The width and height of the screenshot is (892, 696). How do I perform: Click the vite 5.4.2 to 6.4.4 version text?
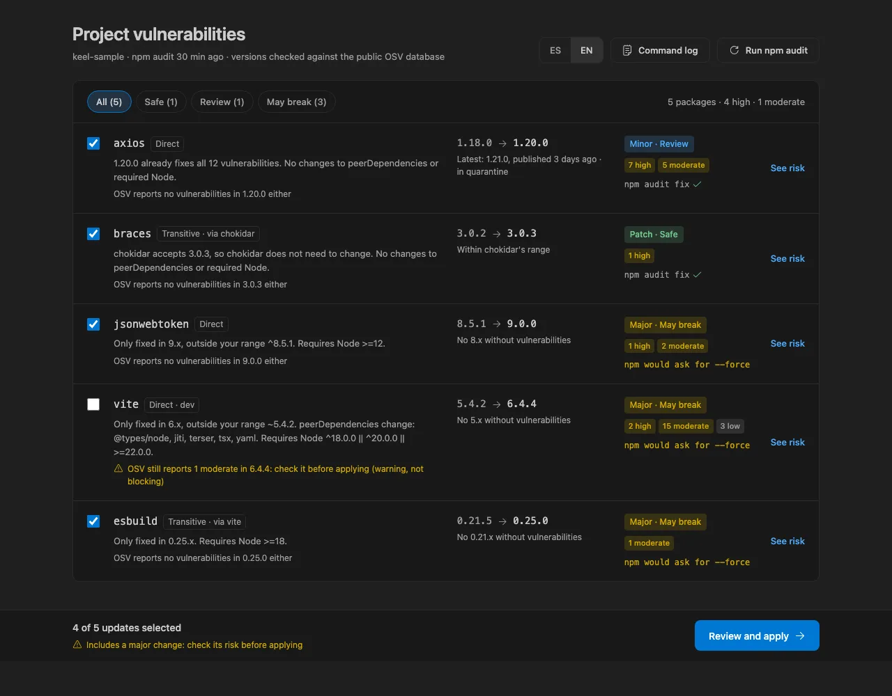[x=497, y=404]
